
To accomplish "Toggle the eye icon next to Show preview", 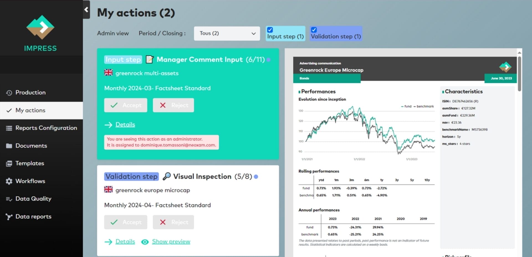I will pos(145,242).
